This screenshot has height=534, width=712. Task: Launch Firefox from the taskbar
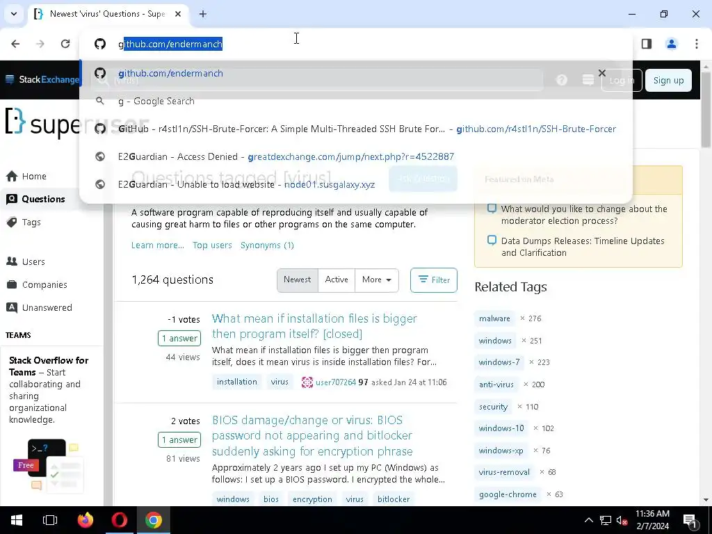tap(86, 520)
